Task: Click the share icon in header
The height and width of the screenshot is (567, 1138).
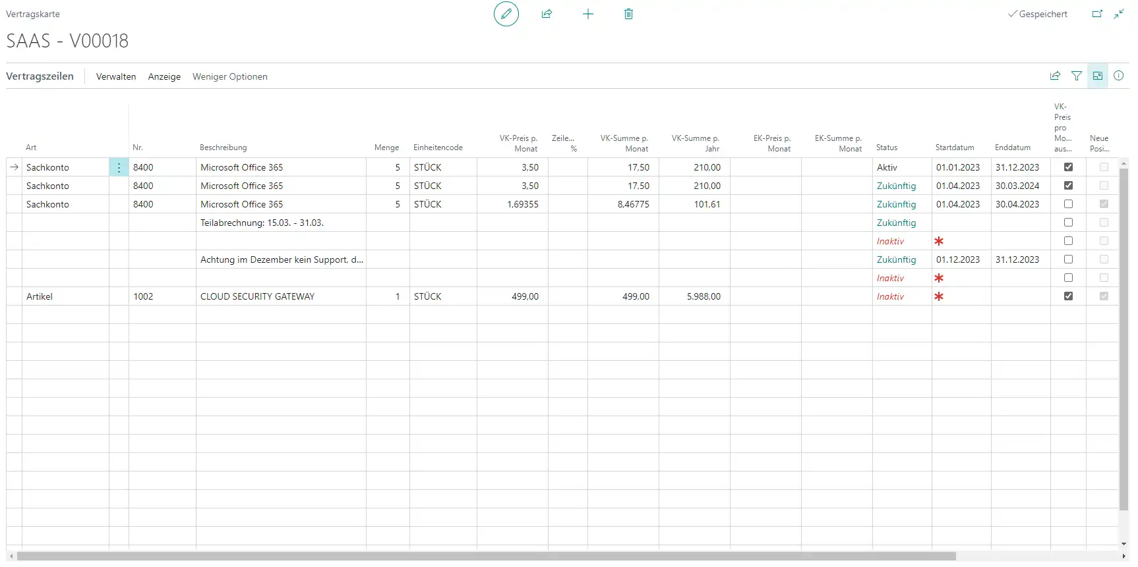Action: (x=547, y=14)
